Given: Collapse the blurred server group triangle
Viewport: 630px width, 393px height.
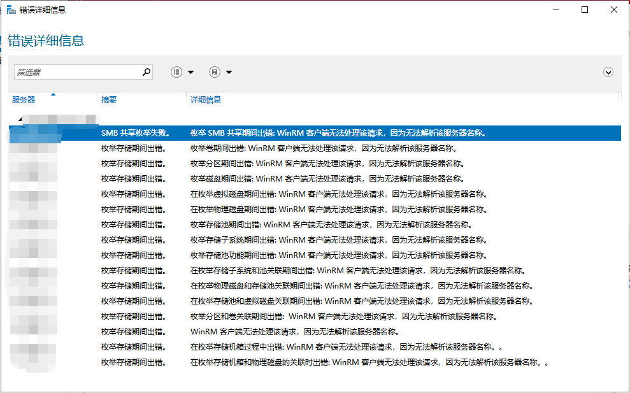Looking at the screenshot, I should pos(20,119).
